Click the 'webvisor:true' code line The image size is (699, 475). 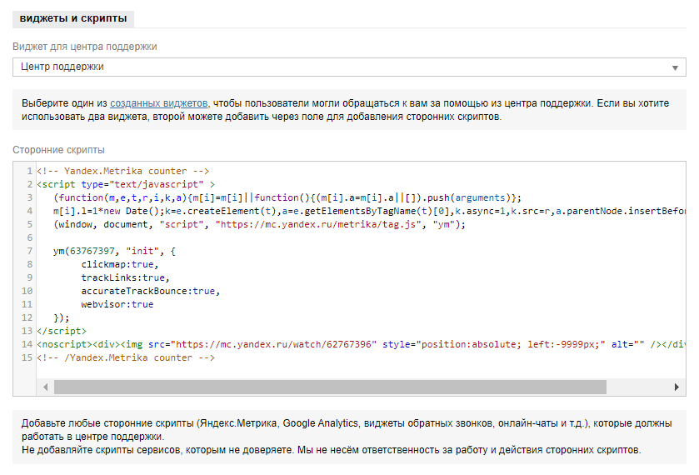[117, 304]
